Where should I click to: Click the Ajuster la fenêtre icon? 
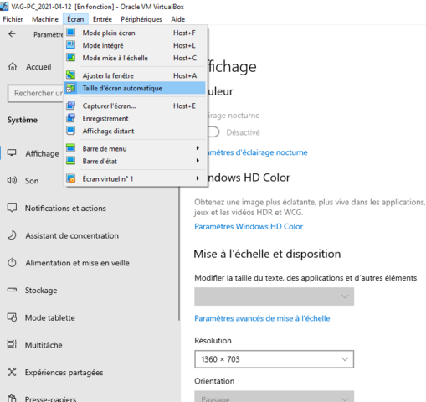tap(70, 75)
